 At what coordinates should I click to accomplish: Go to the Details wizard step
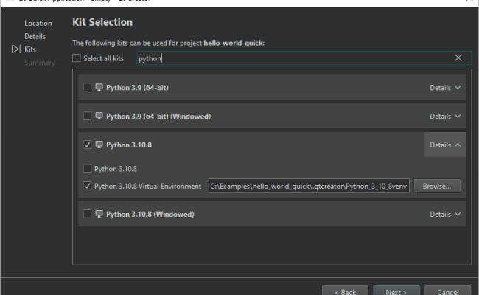click(x=35, y=36)
